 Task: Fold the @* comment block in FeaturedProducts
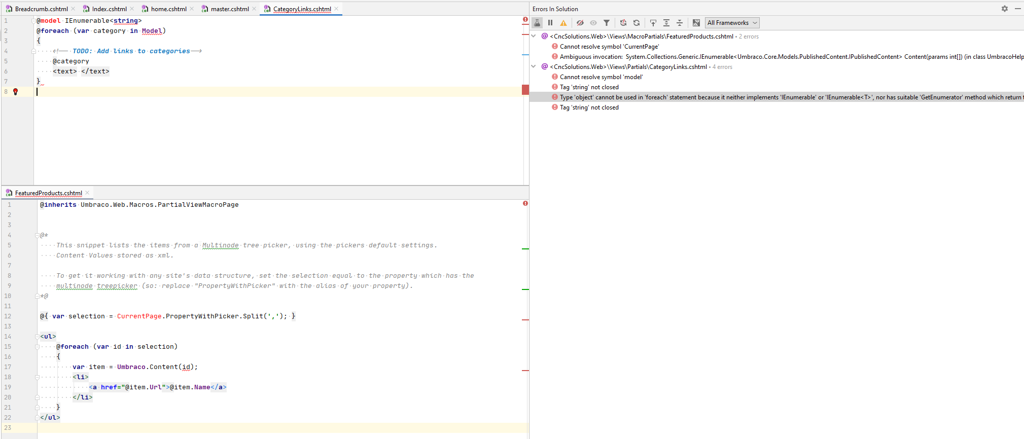point(37,235)
